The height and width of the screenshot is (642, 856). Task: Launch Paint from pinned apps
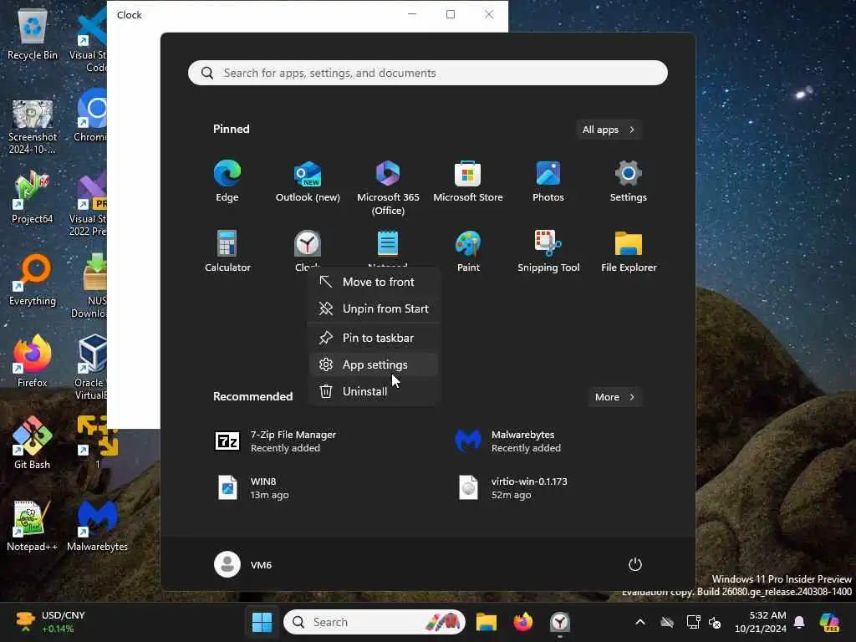click(x=468, y=251)
